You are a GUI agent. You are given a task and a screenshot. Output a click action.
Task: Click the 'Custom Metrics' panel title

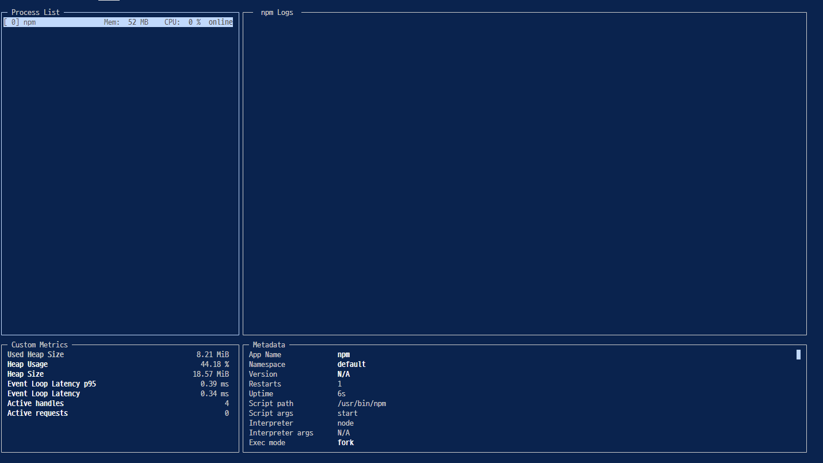pyautogui.click(x=40, y=345)
